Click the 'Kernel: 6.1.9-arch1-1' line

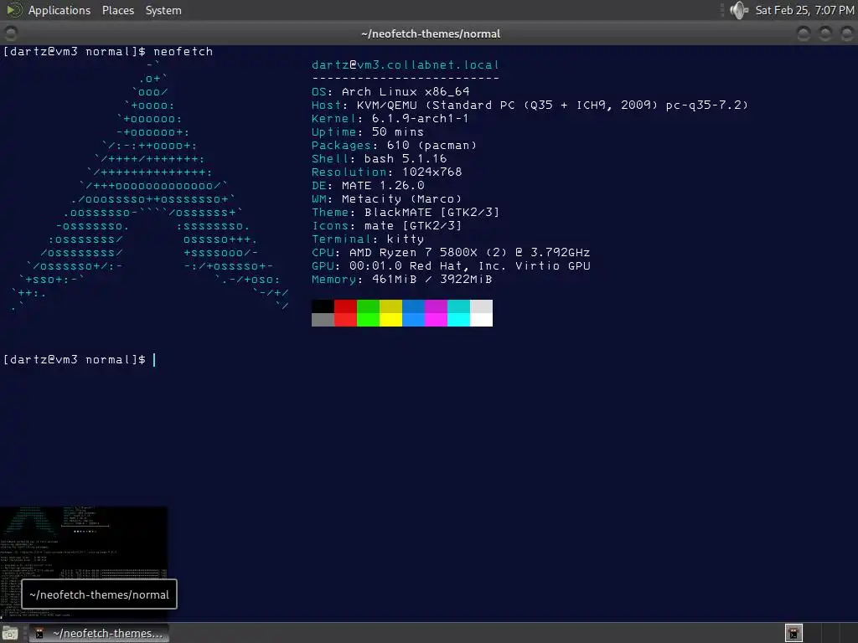click(x=390, y=119)
